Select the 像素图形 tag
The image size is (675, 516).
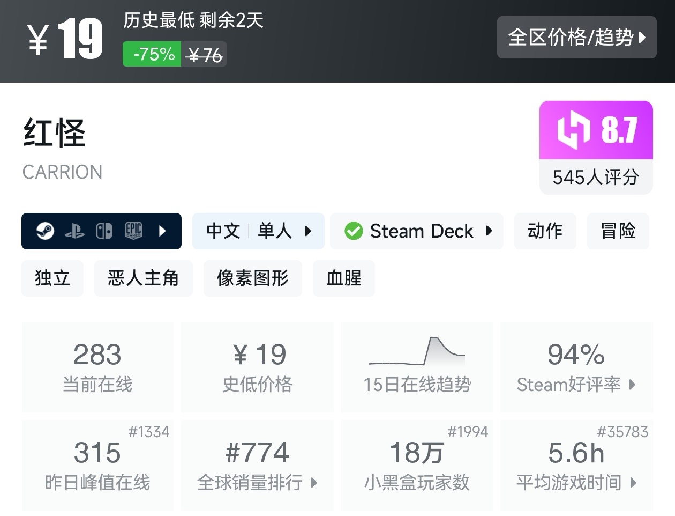click(x=252, y=278)
